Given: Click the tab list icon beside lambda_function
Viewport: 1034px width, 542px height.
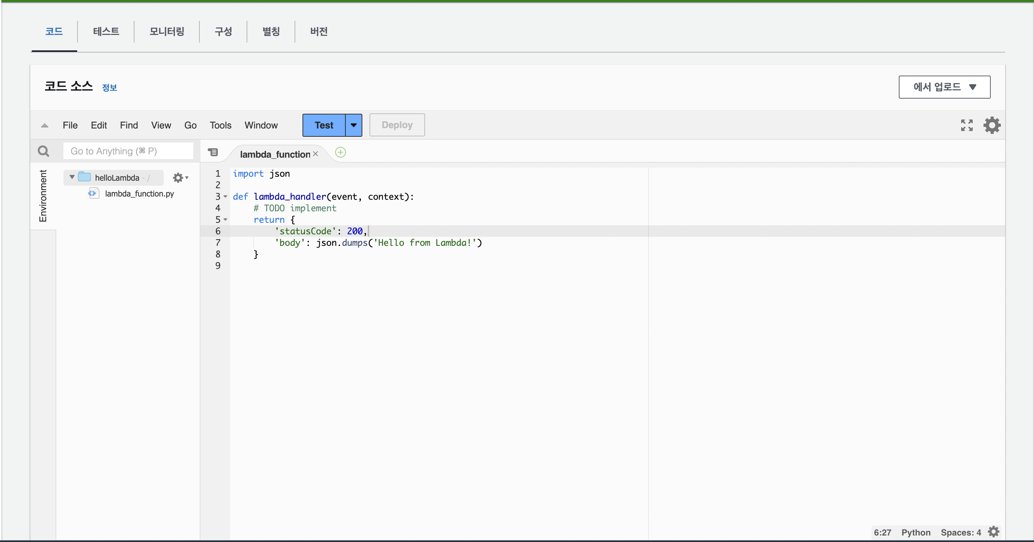Looking at the screenshot, I should (213, 152).
